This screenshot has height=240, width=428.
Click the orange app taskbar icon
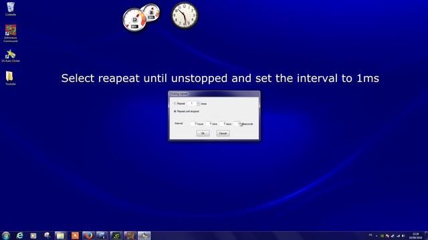tap(75, 235)
